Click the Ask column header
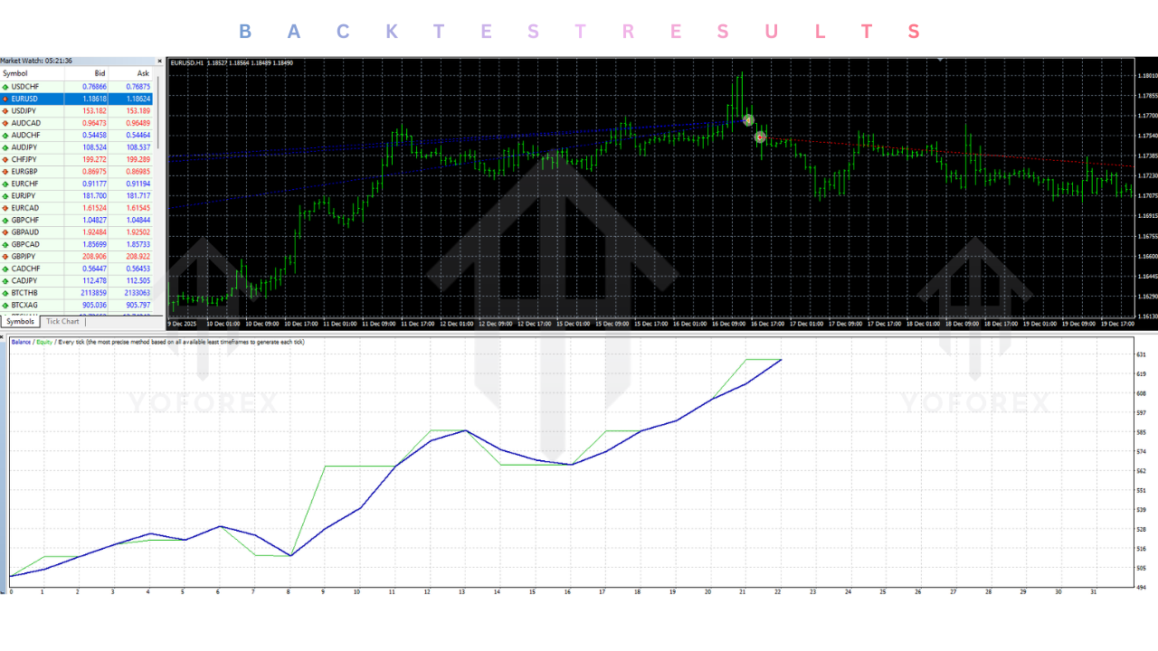This screenshot has height=651, width=1158. (142, 73)
